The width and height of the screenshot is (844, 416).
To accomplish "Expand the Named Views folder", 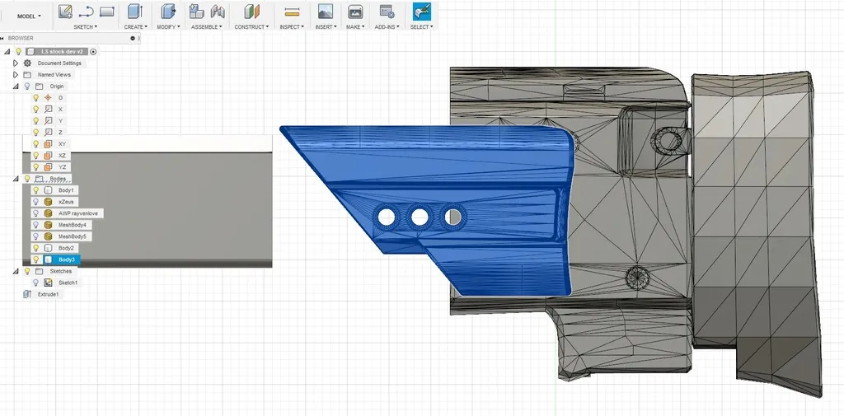I will coord(16,74).
